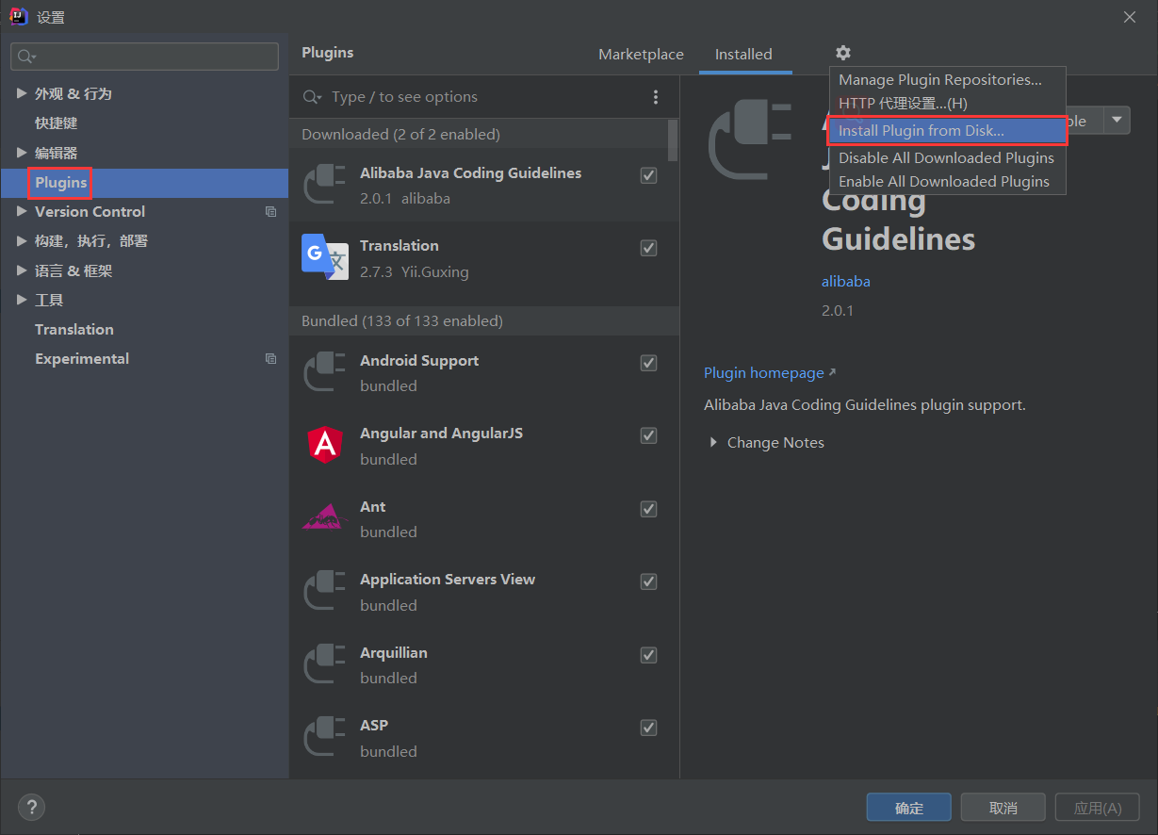The height and width of the screenshot is (835, 1158).
Task: Switch to the Marketplace tab
Action: (x=641, y=55)
